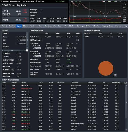This screenshot has width=128, height=132.
Task: Open the Options tab
Action: (33, 26)
